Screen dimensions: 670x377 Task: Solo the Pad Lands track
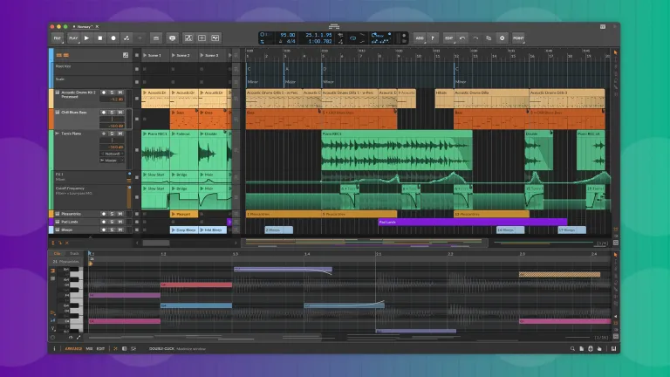click(x=112, y=222)
